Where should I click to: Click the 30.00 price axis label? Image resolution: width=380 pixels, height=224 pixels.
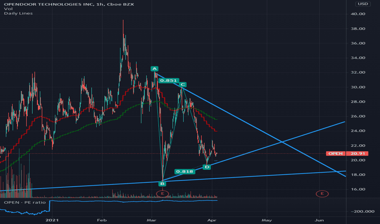[358, 87]
